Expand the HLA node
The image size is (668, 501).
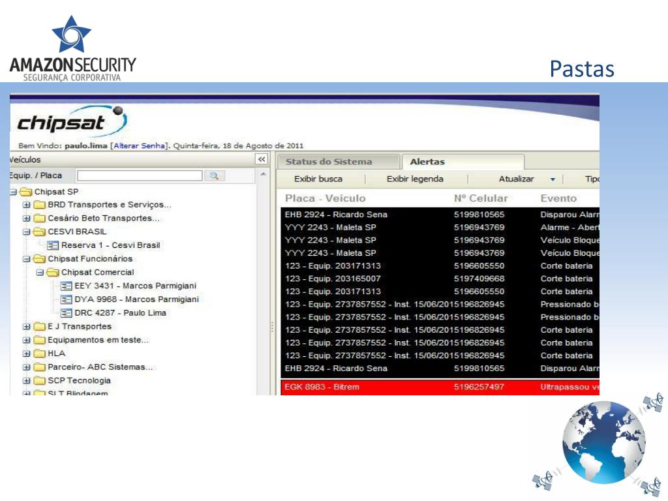(26, 354)
